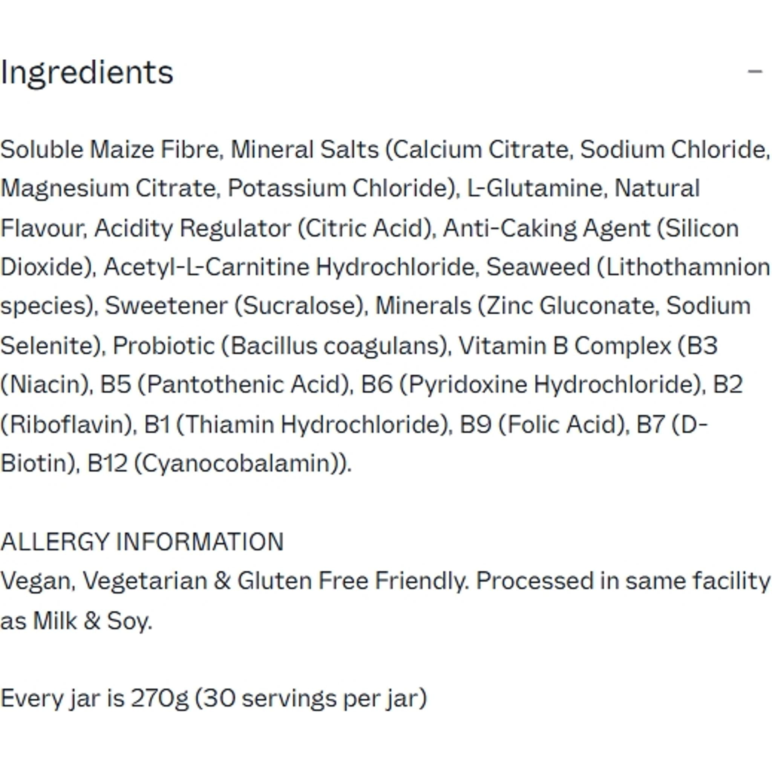Click the 'Mineral Salts' ingredient text
The image size is (772, 772).
tap(305, 149)
